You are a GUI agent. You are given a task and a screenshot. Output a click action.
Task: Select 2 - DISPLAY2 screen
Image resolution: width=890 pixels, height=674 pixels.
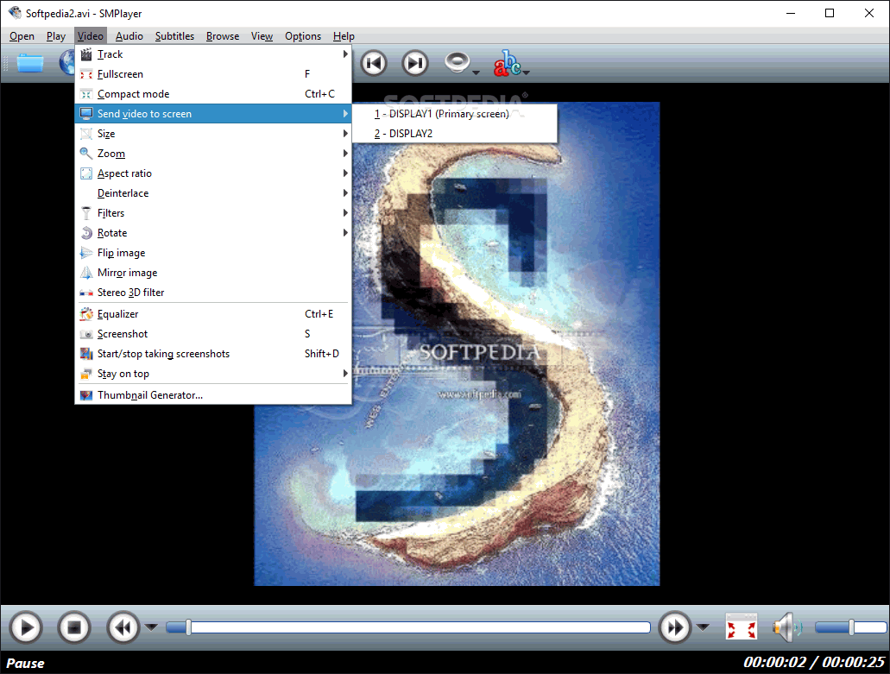tap(455, 134)
